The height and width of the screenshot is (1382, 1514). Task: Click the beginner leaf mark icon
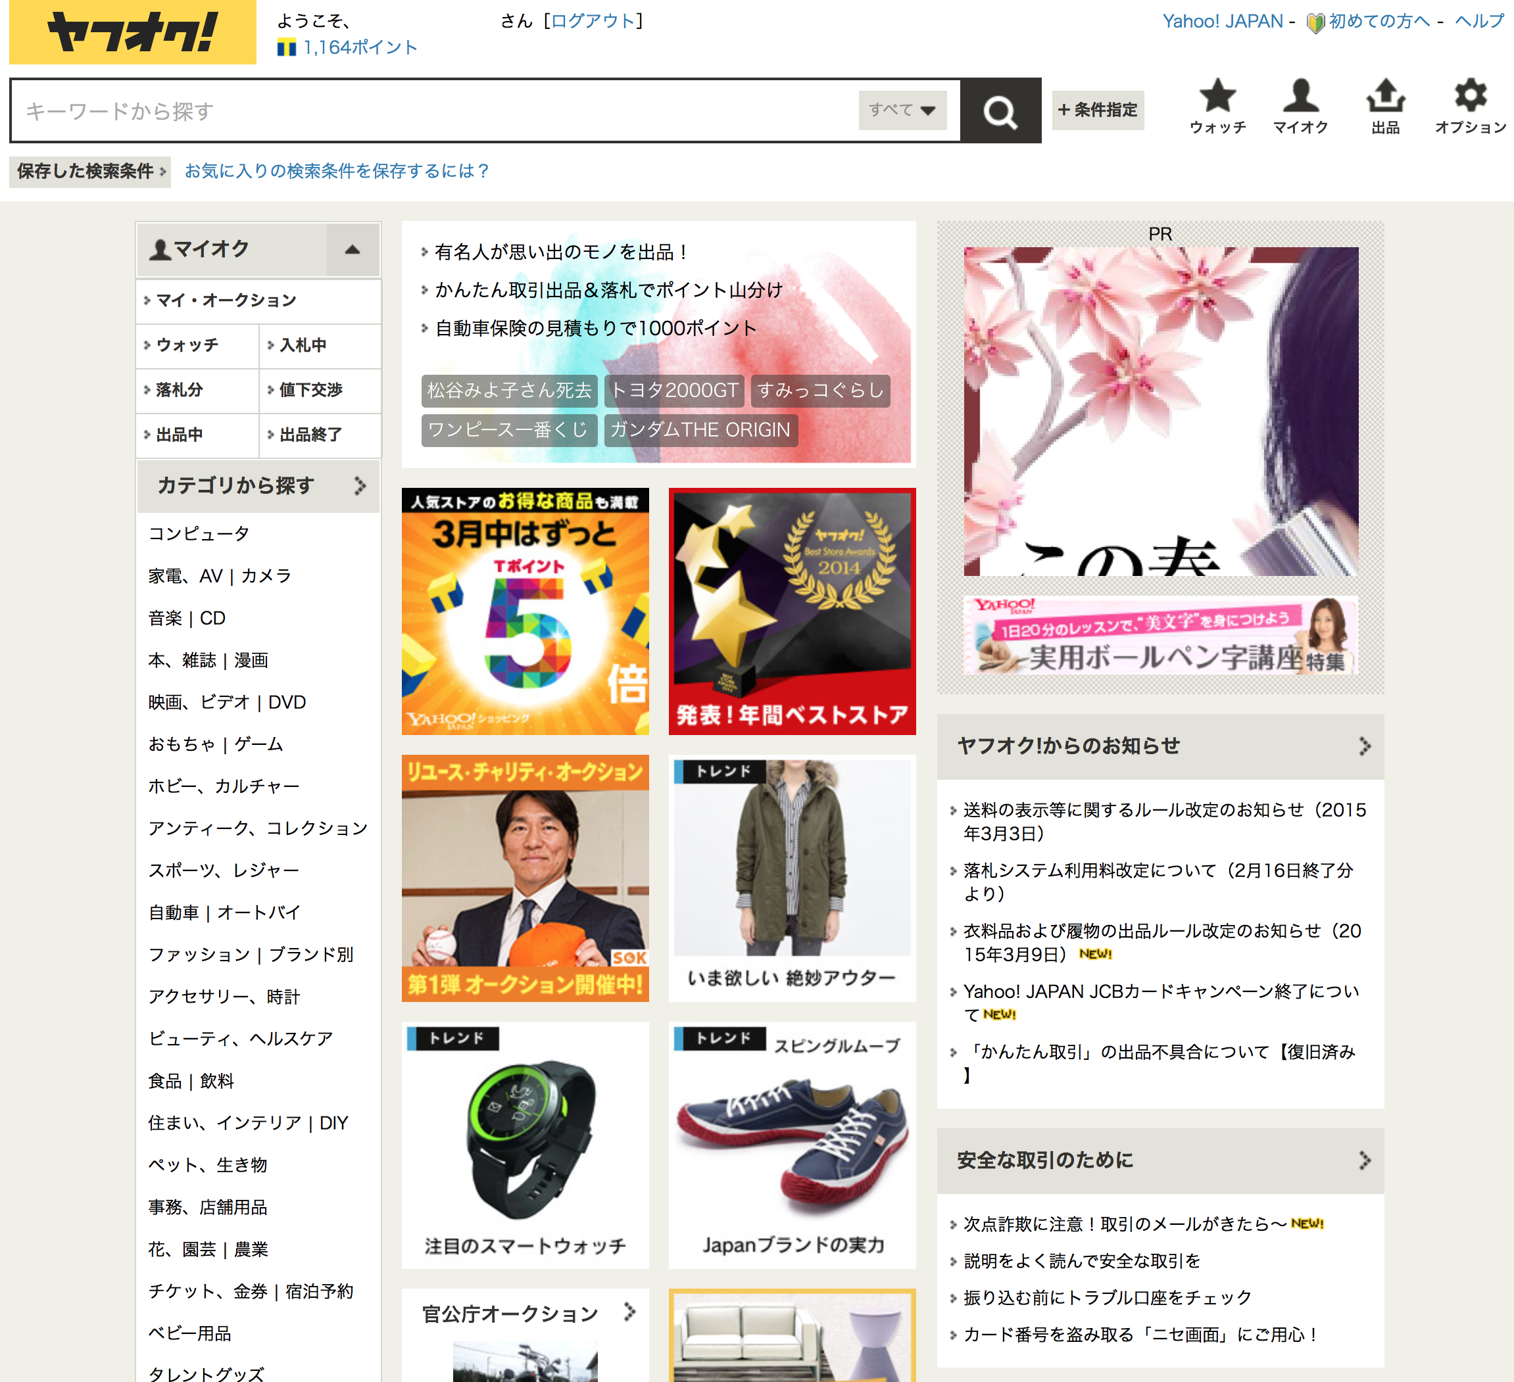coord(1315,22)
